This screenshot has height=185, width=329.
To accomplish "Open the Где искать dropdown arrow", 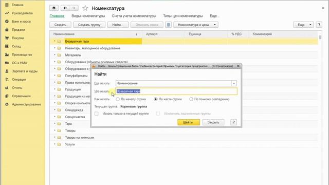I will 234,83.
